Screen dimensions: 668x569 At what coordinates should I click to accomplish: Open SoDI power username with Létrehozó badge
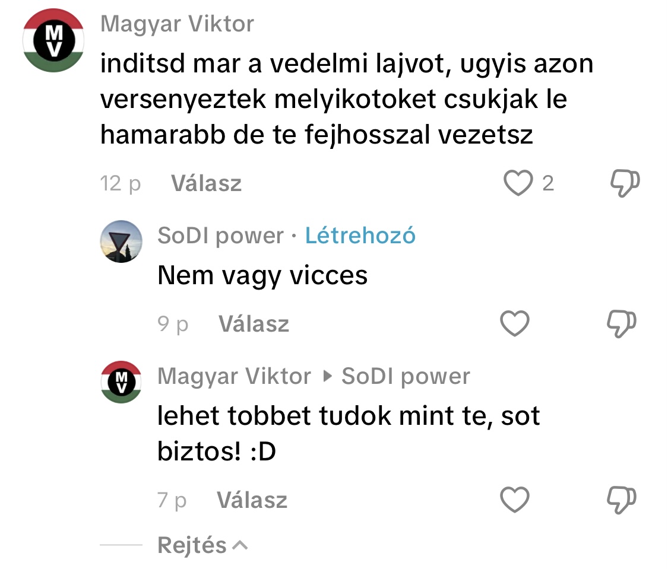click(220, 236)
